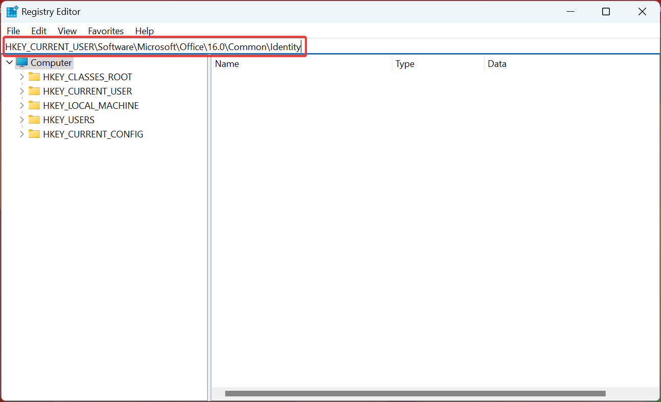This screenshot has width=661, height=402.
Task: Click the registry path address bar
Action: click(x=330, y=47)
